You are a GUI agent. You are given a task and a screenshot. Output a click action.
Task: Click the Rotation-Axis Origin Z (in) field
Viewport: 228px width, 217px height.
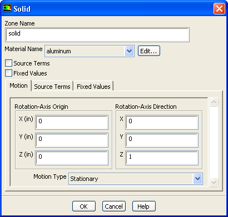point(72,158)
